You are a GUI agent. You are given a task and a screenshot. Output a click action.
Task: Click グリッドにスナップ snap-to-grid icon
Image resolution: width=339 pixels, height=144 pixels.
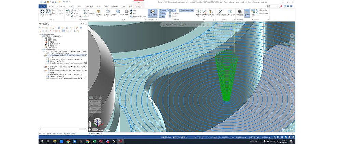(230, 12)
